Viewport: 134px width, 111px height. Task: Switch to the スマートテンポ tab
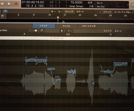click(89, 26)
